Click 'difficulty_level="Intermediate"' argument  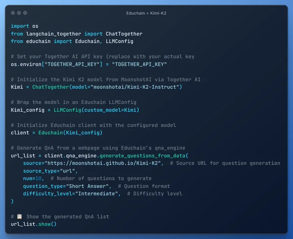coord(70,194)
